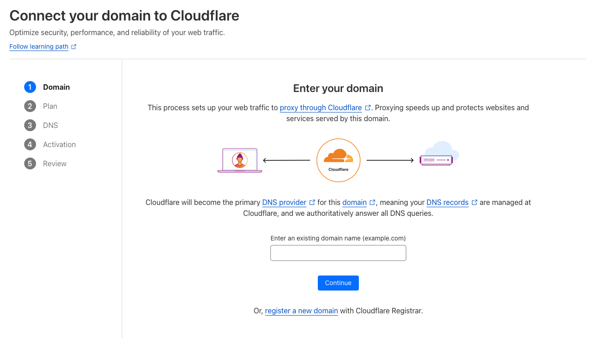This screenshot has width=611, height=342.
Task: Click the laptop user illustration
Action: coord(240,160)
